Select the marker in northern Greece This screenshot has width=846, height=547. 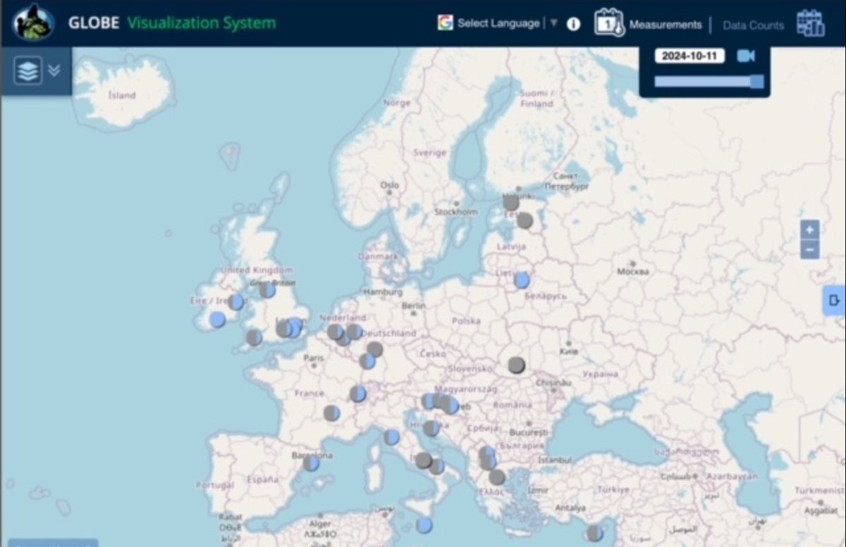click(497, 477)
